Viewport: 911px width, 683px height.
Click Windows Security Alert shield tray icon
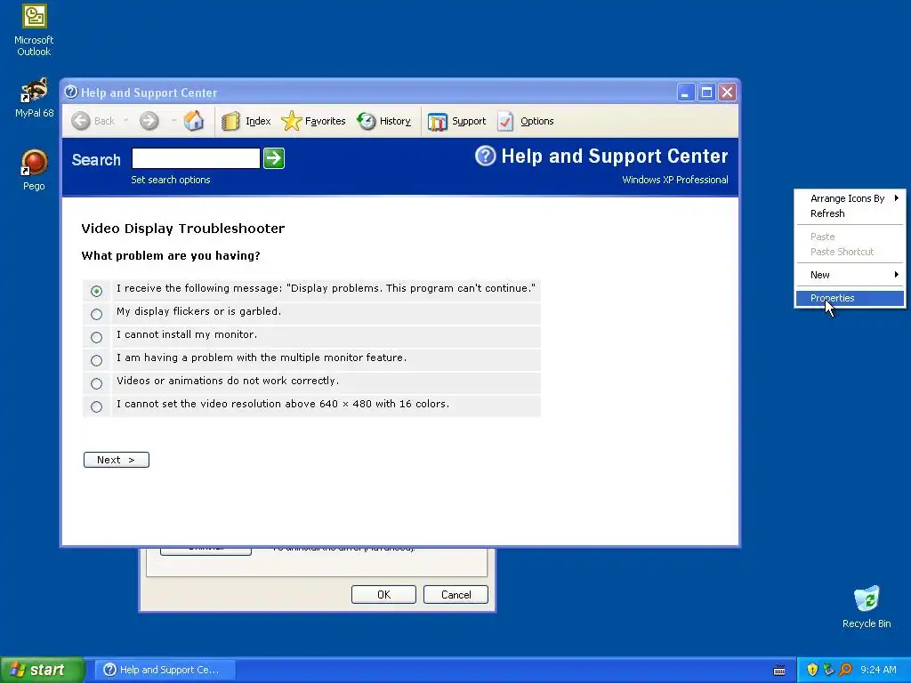(x=812, y=670)
